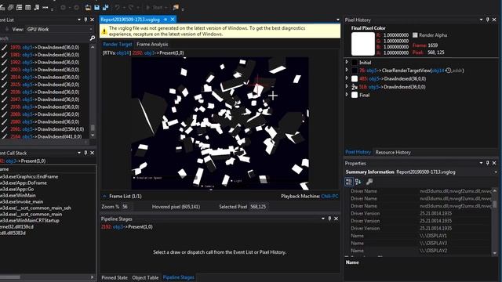
Task: Click the Final Pixel Color white swatch
Action: pyautogui.click(x=363, y=44)
